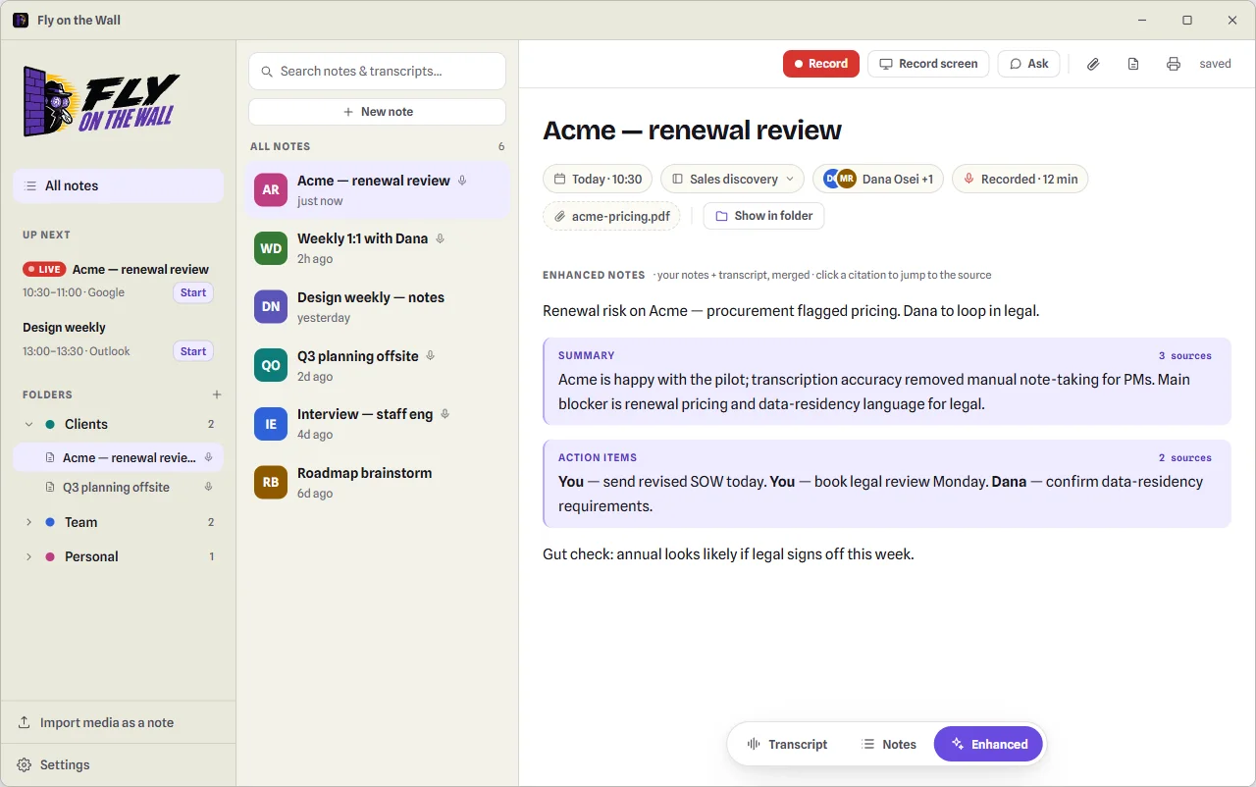Image resolution: width=1256 pixels, height=787 pixels.
Task: Click the DN avatar for Design weekly
Action: (x=271, y=307)
